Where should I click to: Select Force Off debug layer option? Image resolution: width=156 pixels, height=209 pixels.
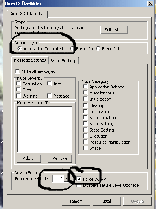coord(98,48)
